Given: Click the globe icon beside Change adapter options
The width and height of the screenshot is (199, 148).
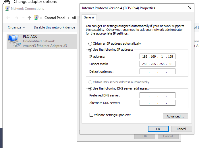Looking at the screenshot, I should point(7,2).
